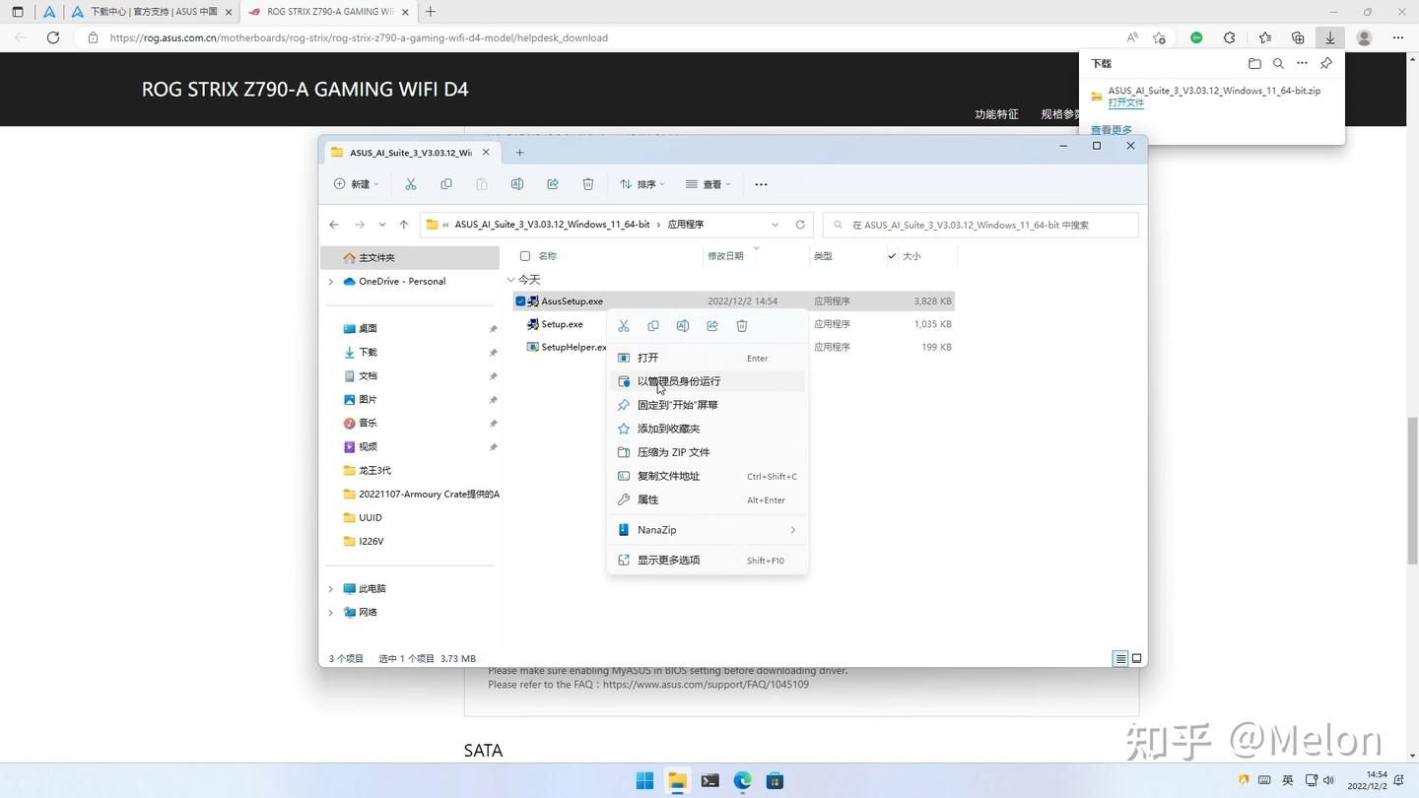This screenshot has height=798, width=1419.
Task: Uncheck AsusSetup.exe selection box
Action: [521, 300]
